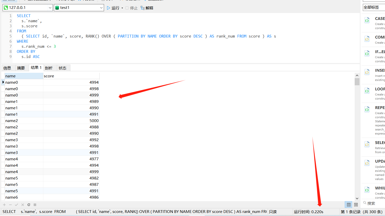Click the SELE... snippet icon

367,145
